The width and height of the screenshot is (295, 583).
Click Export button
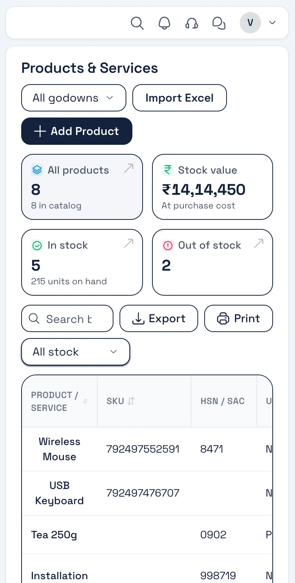(x=159, y=318)
